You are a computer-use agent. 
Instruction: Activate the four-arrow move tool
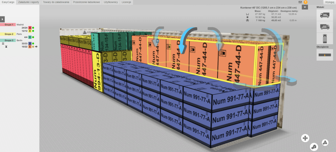(x=305, y=138)
